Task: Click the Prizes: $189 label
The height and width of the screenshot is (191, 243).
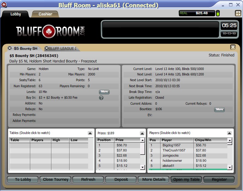Action: pos(106,133)
